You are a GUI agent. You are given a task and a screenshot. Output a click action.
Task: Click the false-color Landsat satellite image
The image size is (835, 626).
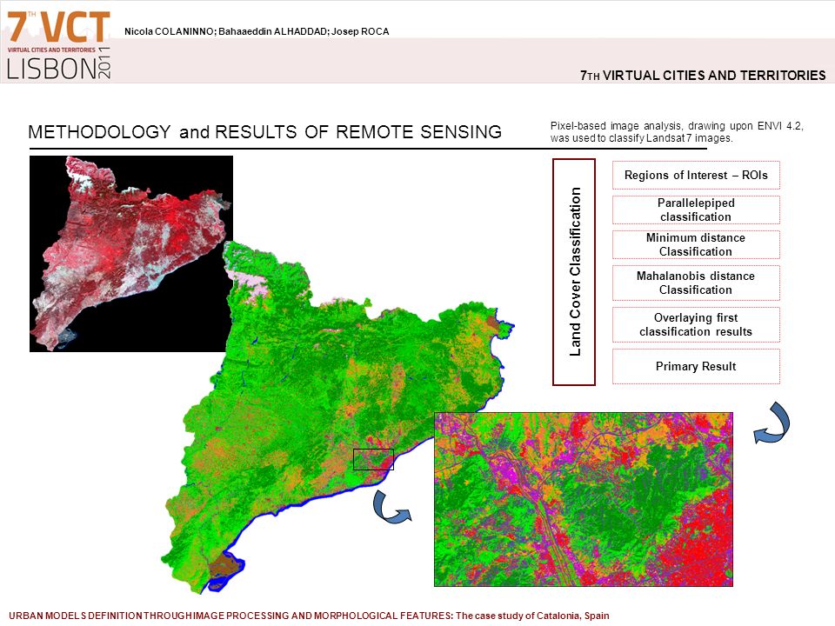(131, 254)
